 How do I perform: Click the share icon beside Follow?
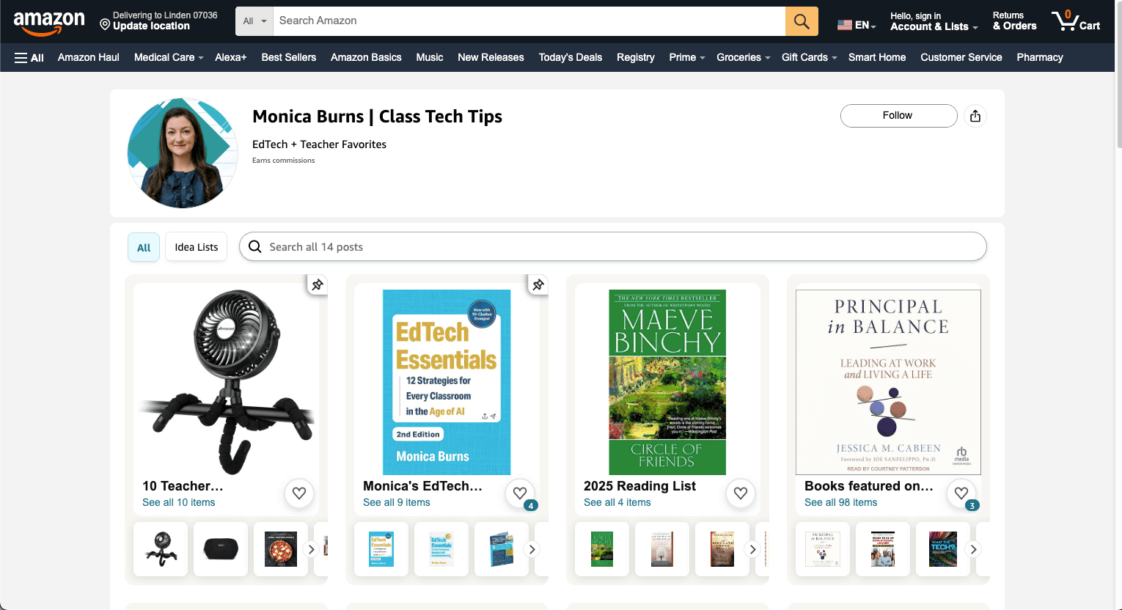975,116
